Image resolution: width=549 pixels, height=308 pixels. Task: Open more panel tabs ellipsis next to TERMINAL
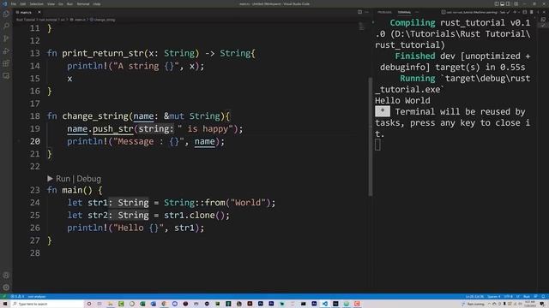pyautogui.click(x=417, y=12)
